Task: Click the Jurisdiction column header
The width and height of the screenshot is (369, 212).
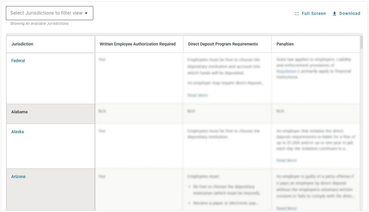Action: [x=22, y=44]
